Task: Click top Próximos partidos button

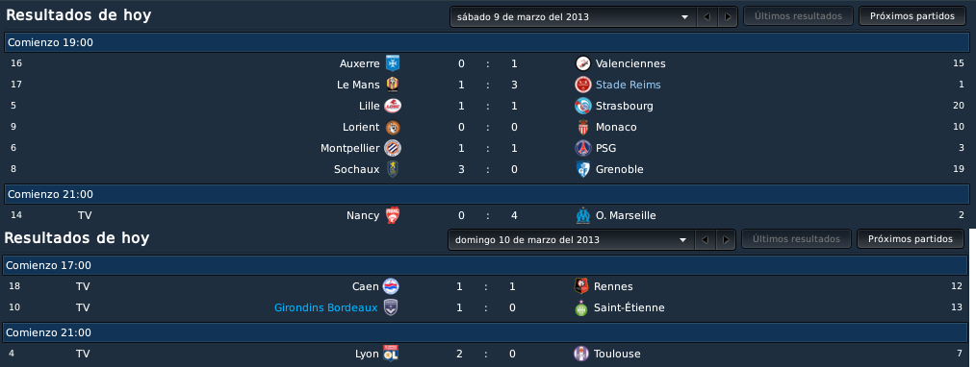Action: pos(912,16)
